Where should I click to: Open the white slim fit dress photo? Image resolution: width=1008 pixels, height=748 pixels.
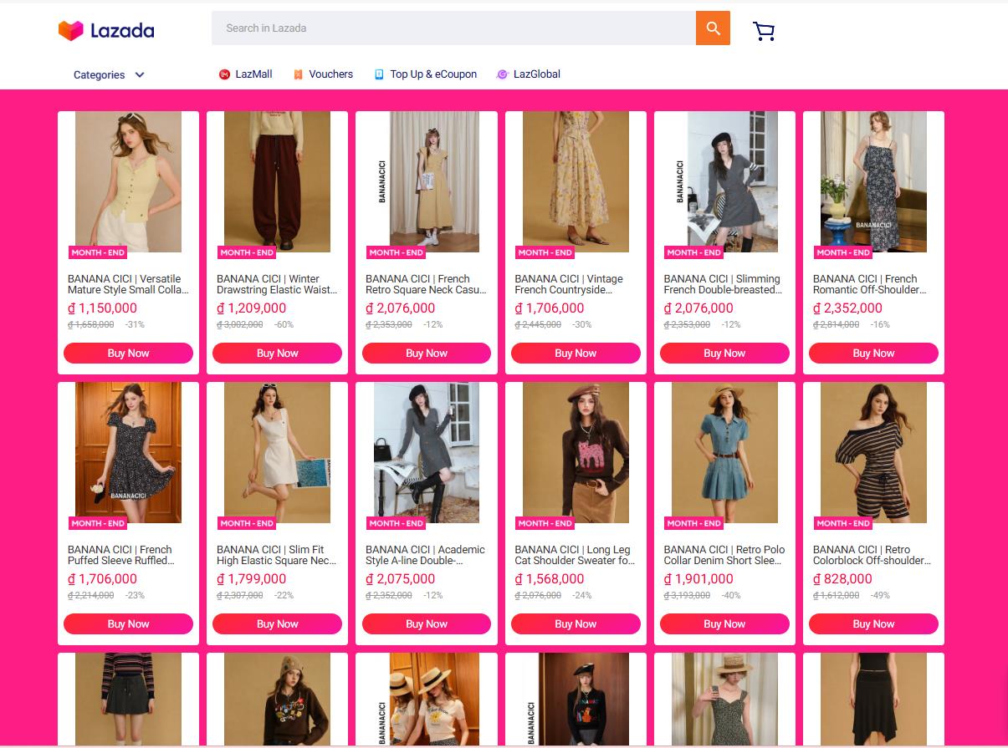tap(277, 453)
